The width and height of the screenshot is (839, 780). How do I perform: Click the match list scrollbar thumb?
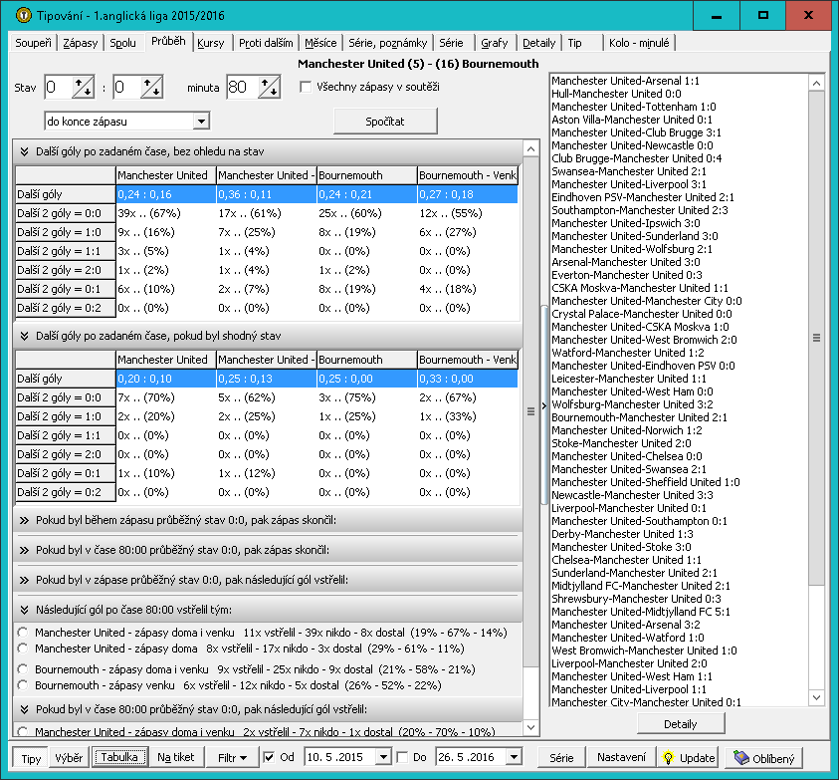coord(816,338)
